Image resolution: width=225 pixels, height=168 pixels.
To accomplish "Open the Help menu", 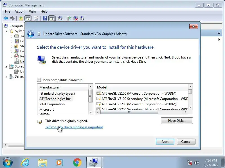I will 44,11.
